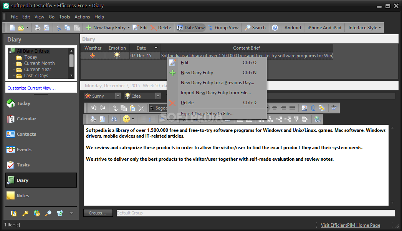
Task: Choose Export Diary Entry to File
Action: coord(217,114)
